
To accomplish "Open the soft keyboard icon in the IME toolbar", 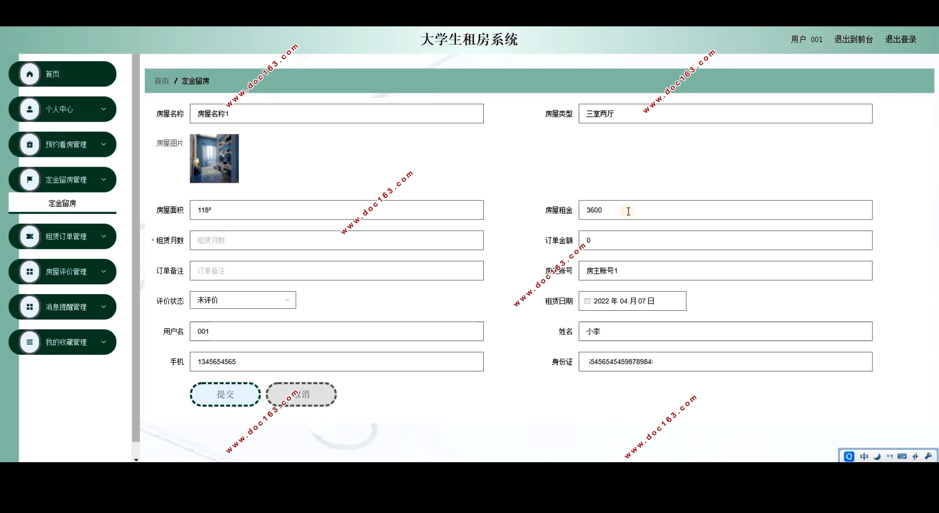I will point(902,456).
